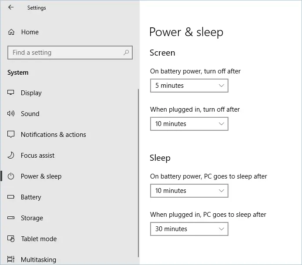The height and width of the screenshot is (265, 302).
Task: Click the Sound speaker icon
Action: tap(11, 114)
